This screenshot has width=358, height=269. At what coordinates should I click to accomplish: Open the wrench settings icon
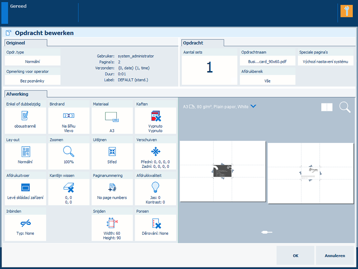346,11
